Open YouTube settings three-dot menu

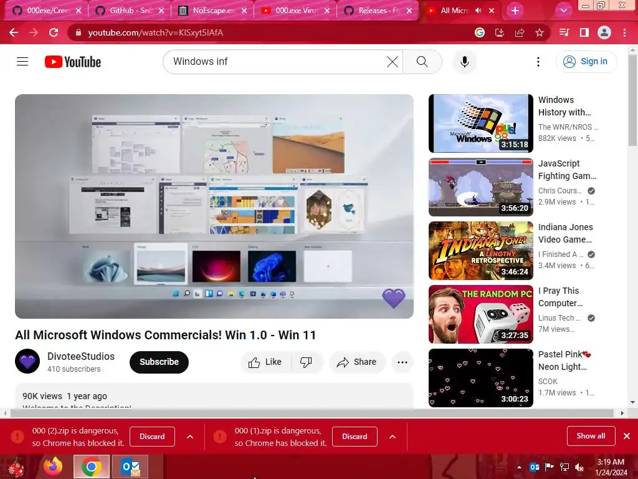coord(538,62)
